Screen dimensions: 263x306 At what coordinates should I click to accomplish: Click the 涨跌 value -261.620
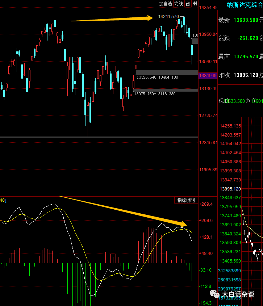(x=248, y=38)
